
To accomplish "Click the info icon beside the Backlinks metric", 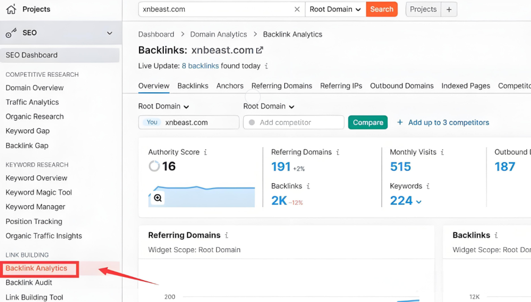I will click(x=308, y=186).
